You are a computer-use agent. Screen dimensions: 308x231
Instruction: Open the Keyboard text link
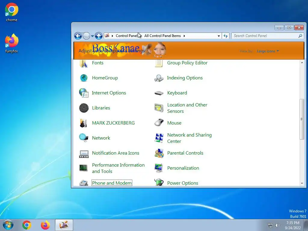pos(177,93)
